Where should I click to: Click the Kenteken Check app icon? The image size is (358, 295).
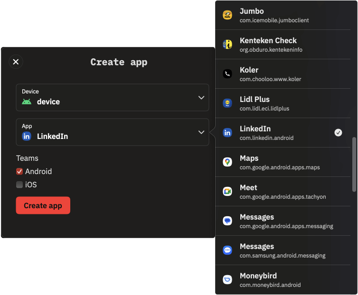(227, 45)
